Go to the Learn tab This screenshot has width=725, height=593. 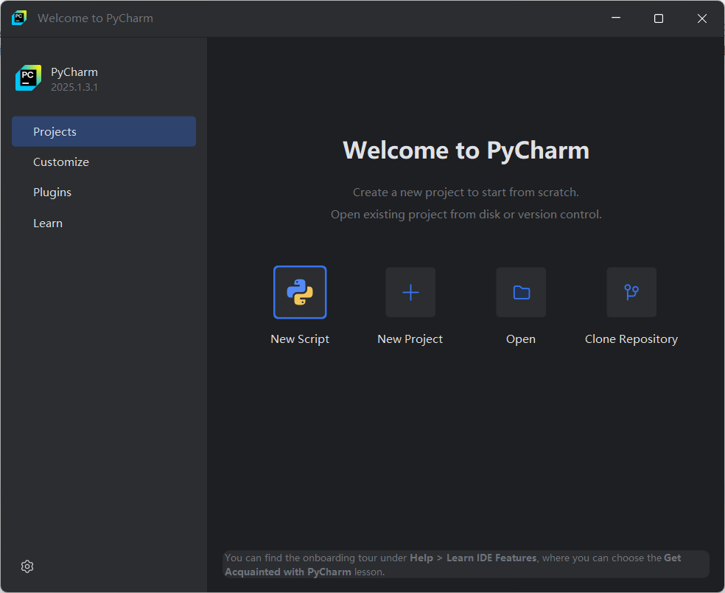104,223
